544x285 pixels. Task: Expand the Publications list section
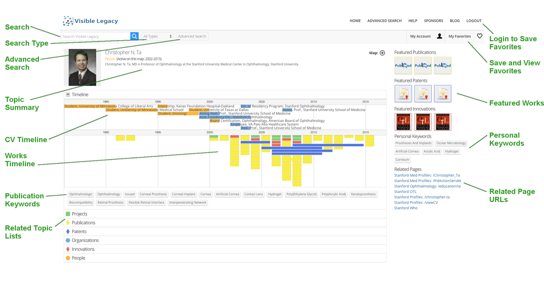(83, 223)
